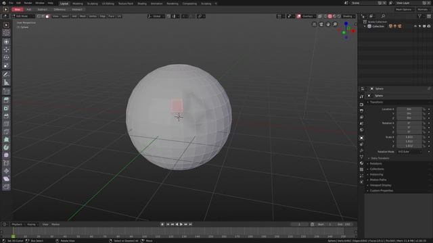The image size is (433, 243).
Task: Click the Normals button
Action: click(423, 9)
